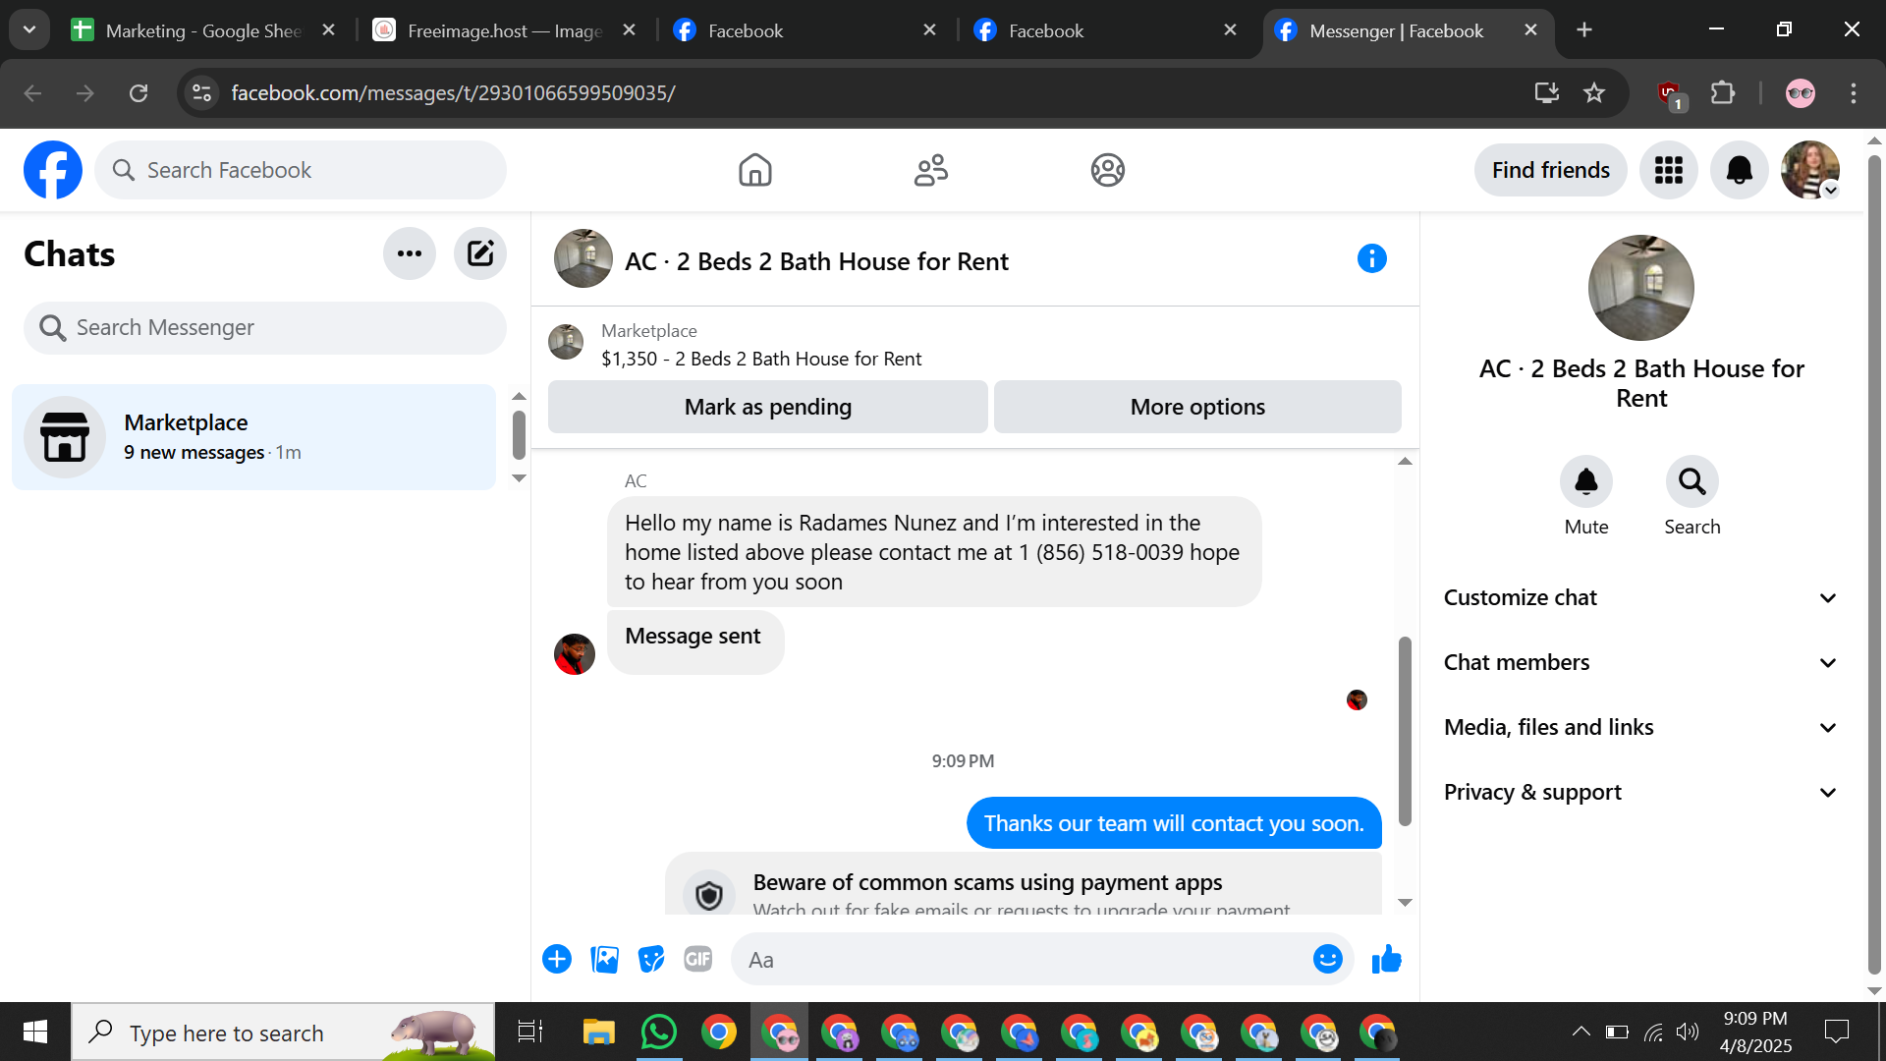The height and width of the screenshot is (1061, 1886).
Task: Click the thumbs-up like send icon
Action: pyautogui.click(x=1386, y=959)
